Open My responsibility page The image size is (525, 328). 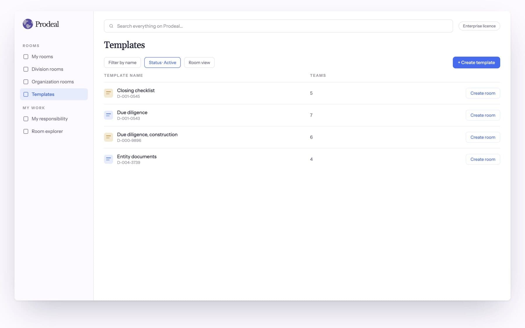tap(54, 119)
